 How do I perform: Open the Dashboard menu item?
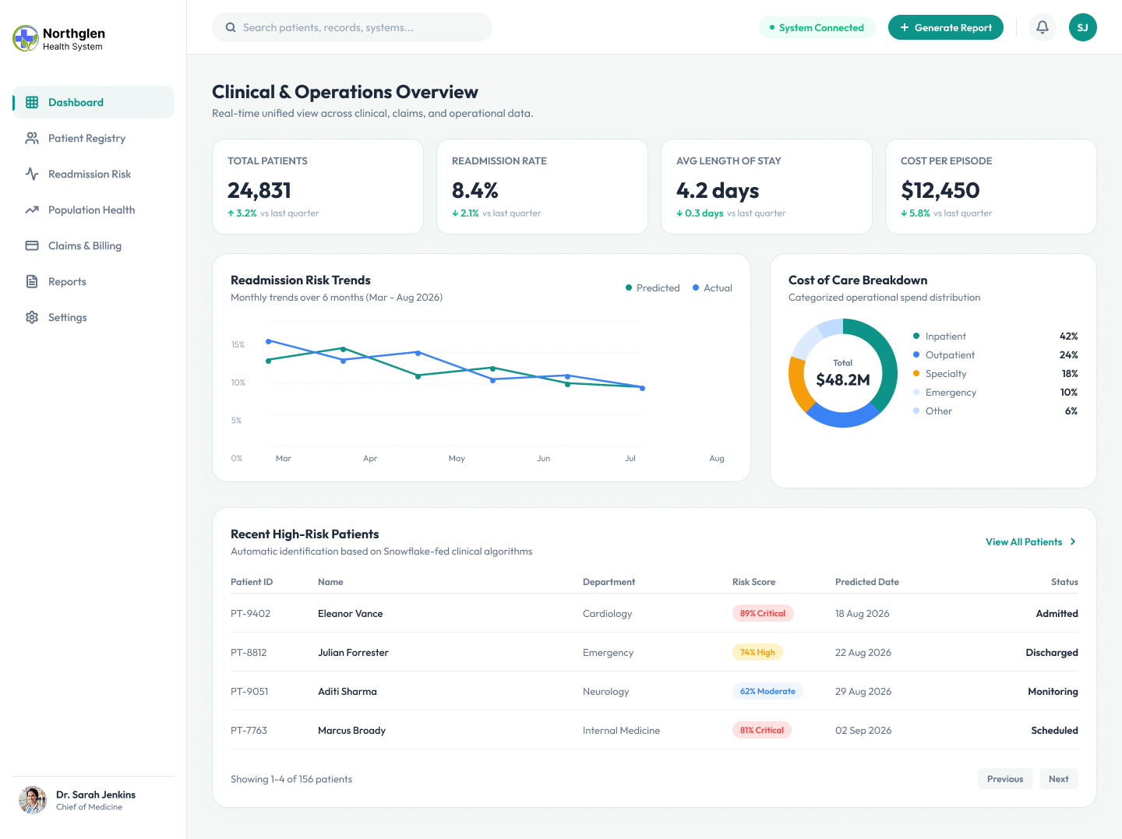click(93, 102)
